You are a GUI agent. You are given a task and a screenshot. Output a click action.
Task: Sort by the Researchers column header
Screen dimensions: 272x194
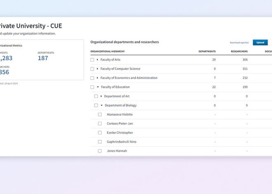click(239, 52)
